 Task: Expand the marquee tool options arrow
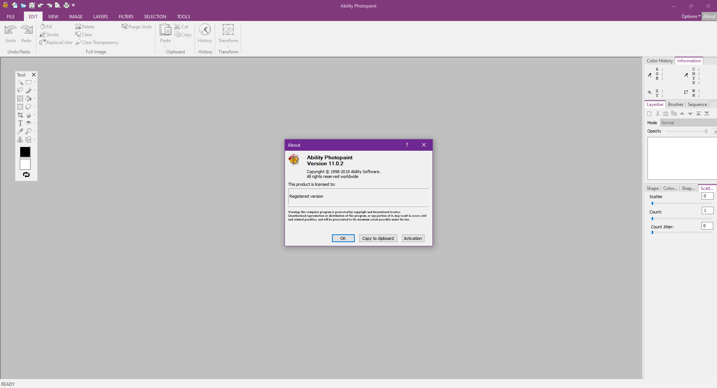(x=35, y=82)
